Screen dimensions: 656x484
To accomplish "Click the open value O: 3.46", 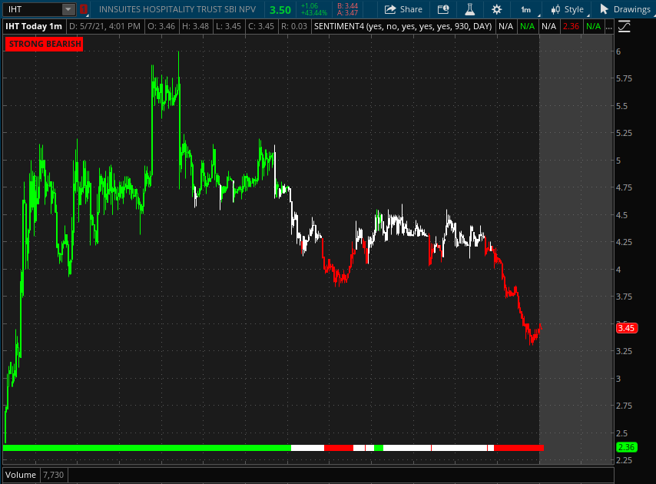I will click(x=161, y=26).
